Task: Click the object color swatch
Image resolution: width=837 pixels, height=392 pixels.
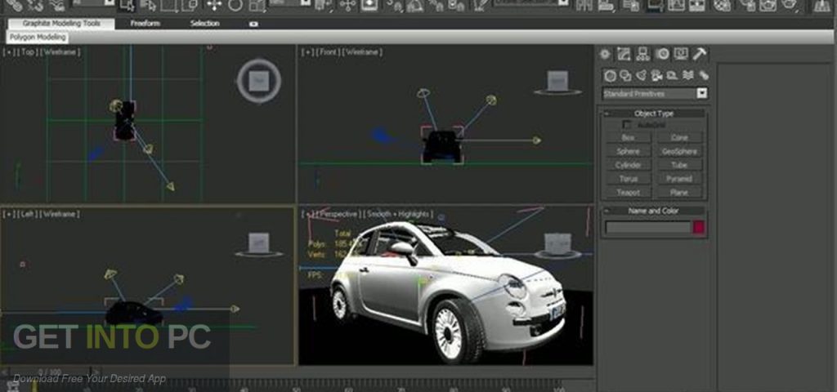Action: (700, 228)
